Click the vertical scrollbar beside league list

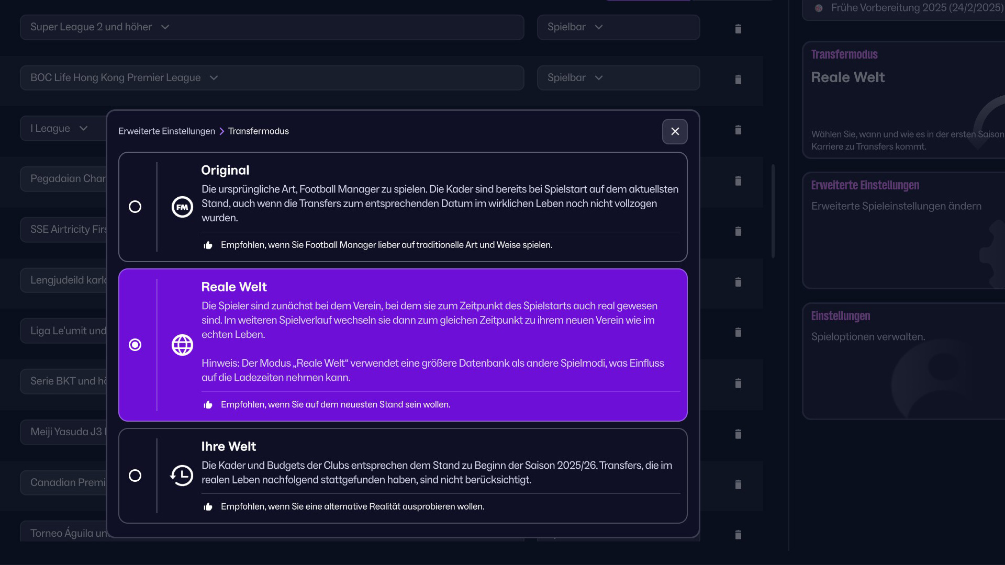click(773, 211)
